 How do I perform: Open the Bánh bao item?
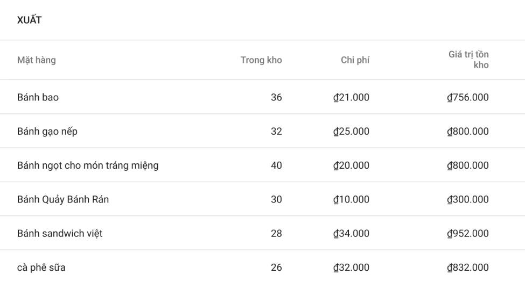38,97
